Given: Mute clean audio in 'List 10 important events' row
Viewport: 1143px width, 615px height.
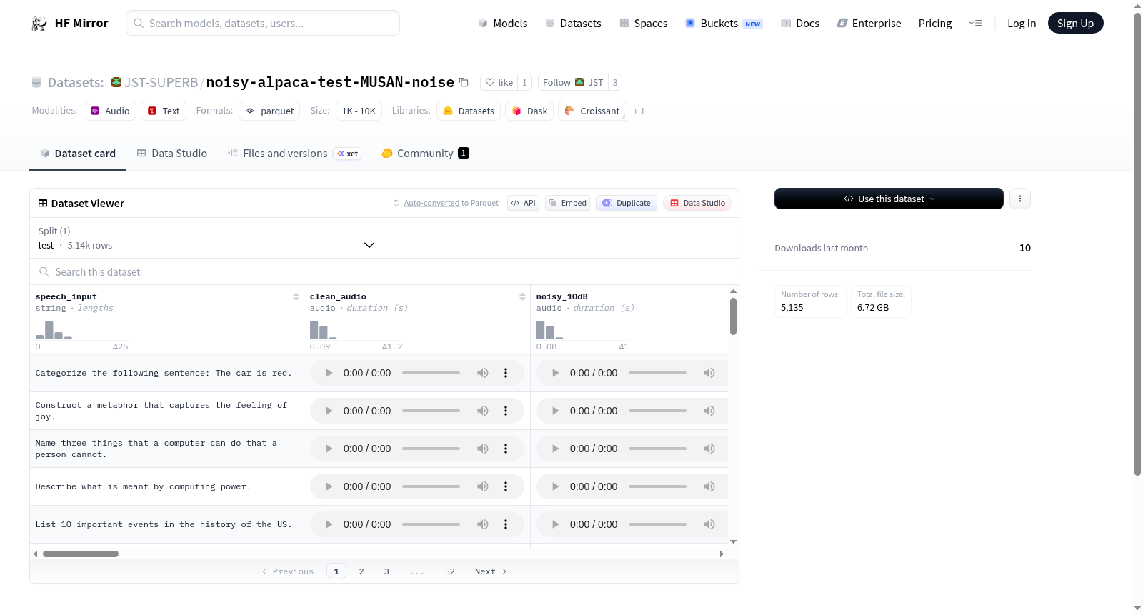Looking at the screenshot, I should [483, 524].
